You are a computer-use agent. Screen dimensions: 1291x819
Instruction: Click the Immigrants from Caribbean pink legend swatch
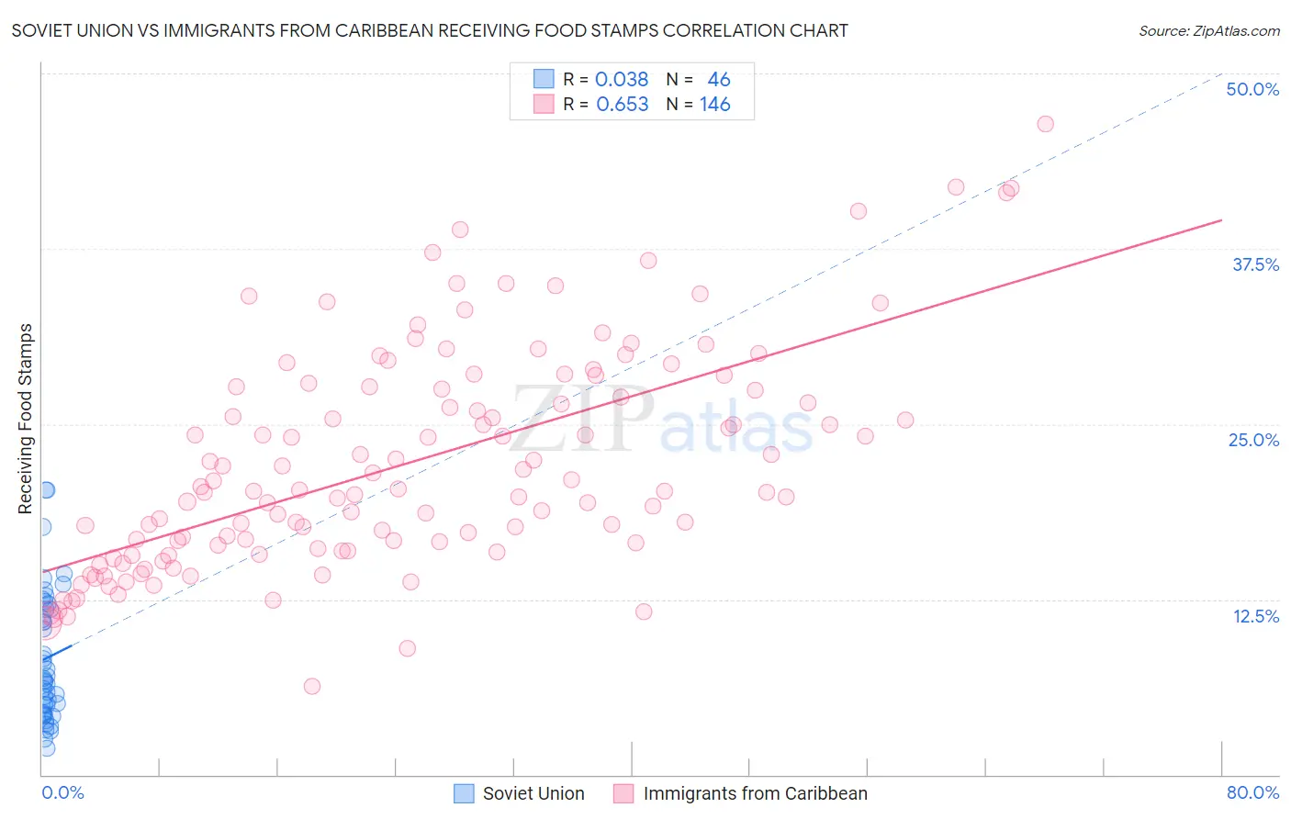click(x=624, y=793)
